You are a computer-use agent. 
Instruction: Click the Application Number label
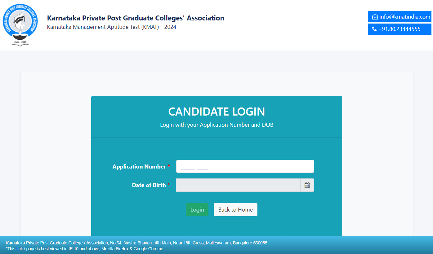[139, 167]
